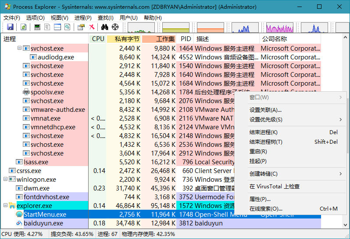Open the orange physical memory mini graph
Viewport: 350px width, 239px height.
pyautogui.click(x=211, y=28)
